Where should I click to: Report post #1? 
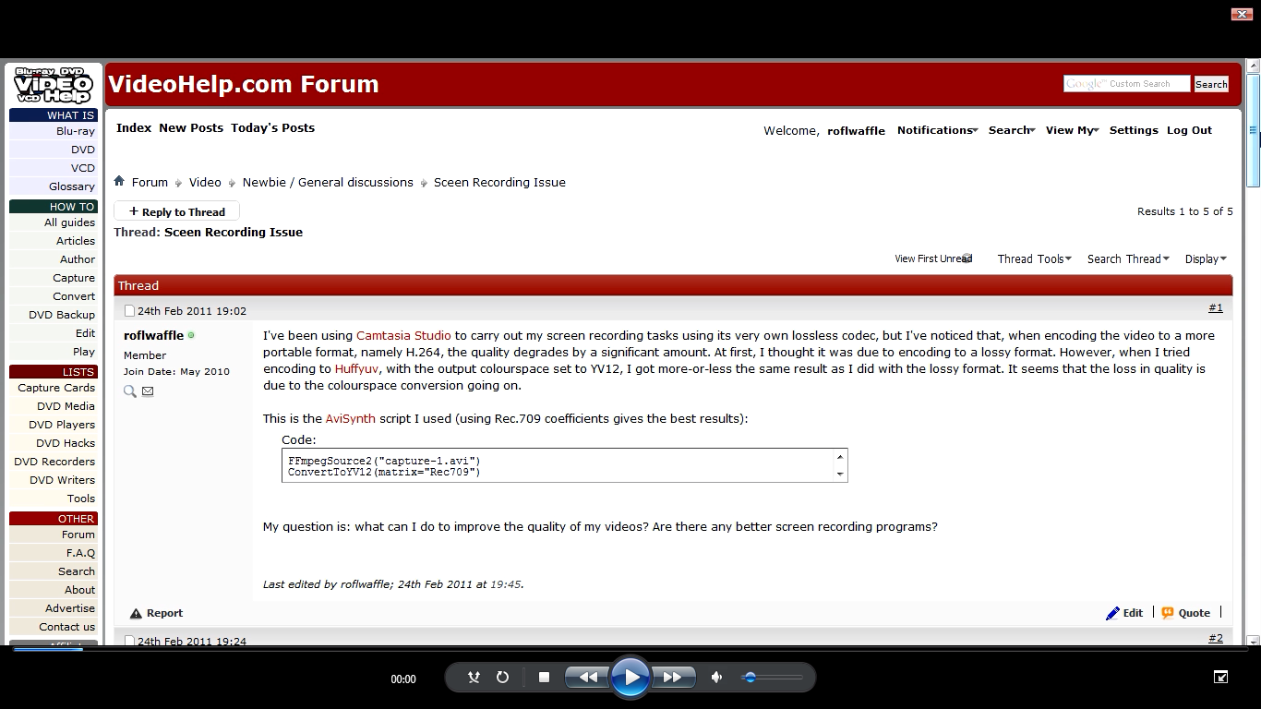156,613
